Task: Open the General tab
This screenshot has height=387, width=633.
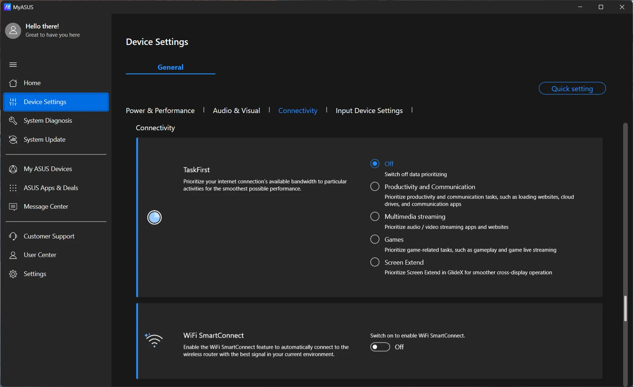Action: (170, 67)
